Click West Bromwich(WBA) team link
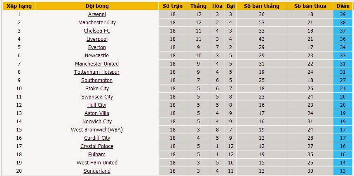The image size is (354, 176). 97,130
